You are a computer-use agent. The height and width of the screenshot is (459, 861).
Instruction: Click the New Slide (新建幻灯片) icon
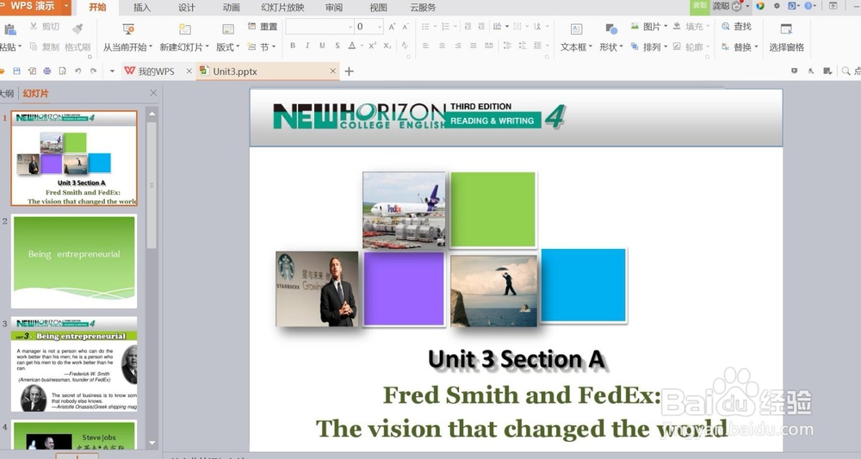185,28
